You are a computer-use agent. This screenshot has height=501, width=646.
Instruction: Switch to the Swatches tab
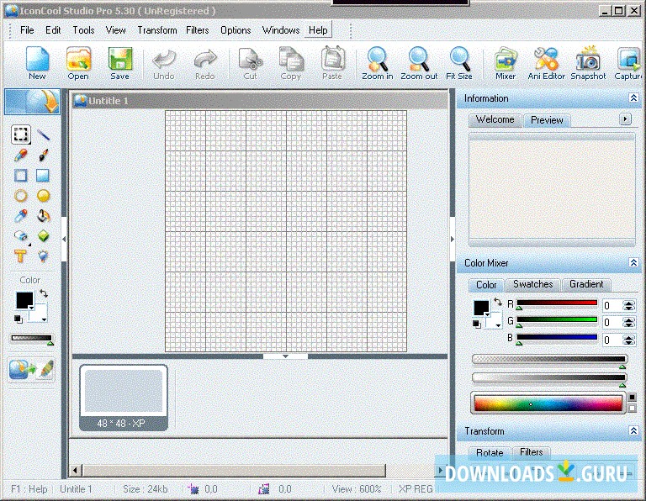[x=532, y=284]
